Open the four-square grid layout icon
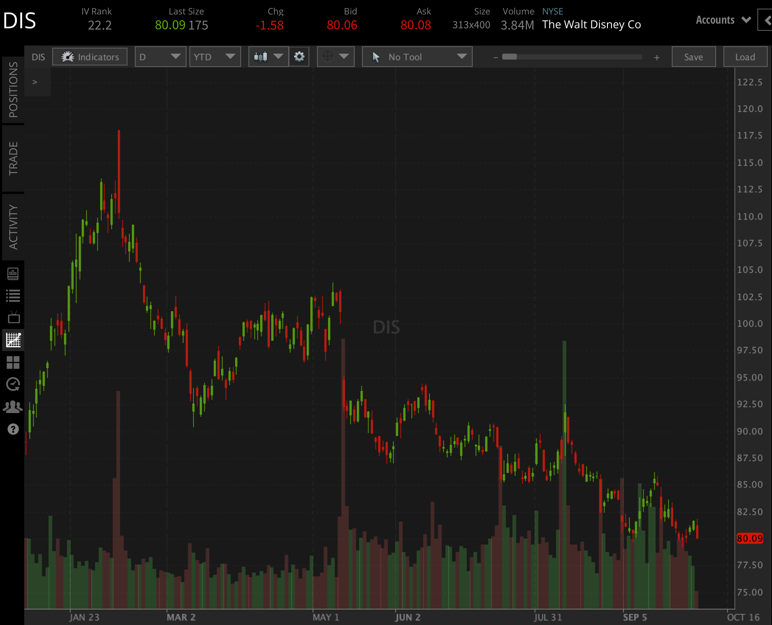Screen dimensions: 772x625 pyautogui.click(x=13, y=362)
